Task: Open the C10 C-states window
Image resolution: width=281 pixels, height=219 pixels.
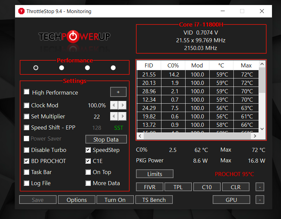Action: point(207,187)
